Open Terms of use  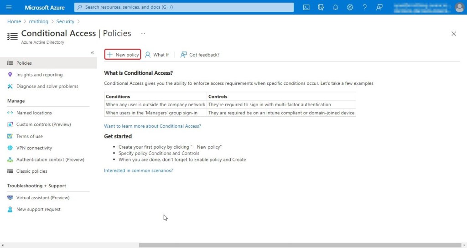[x=30, y=136]
